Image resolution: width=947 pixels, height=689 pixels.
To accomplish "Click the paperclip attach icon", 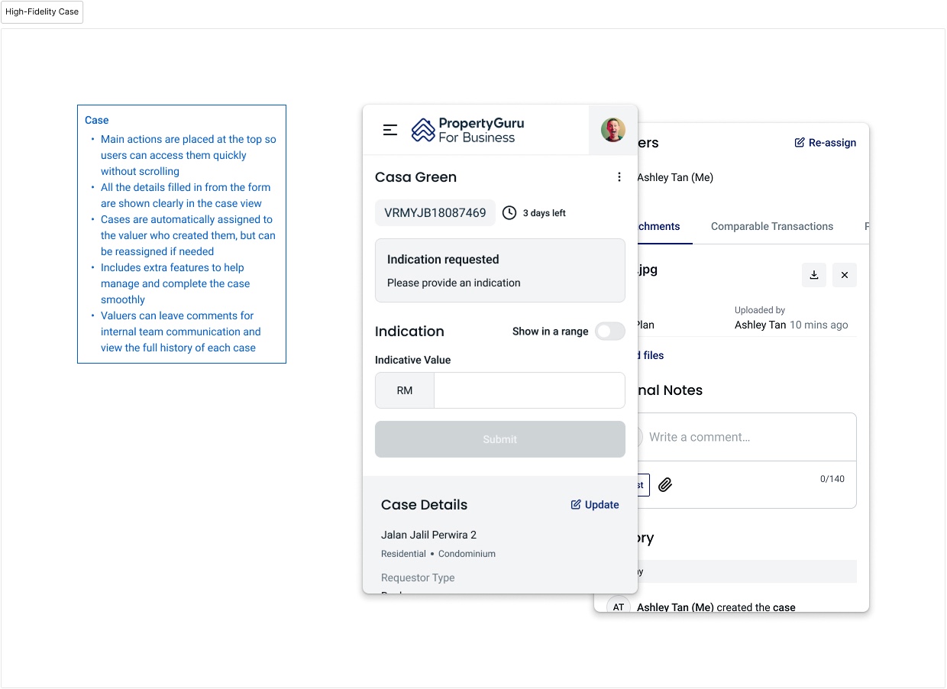I will tap(665, 484).
